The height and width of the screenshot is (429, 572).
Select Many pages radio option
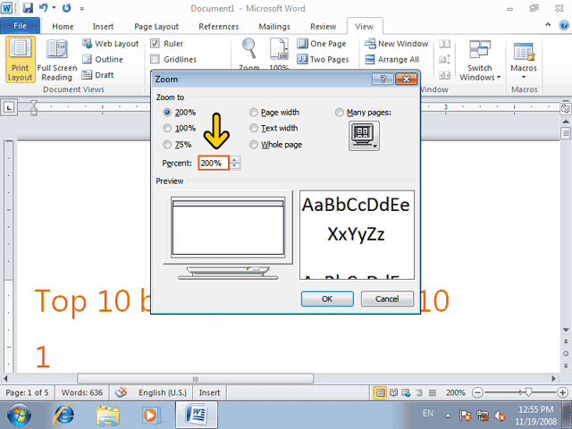[340, 113]
